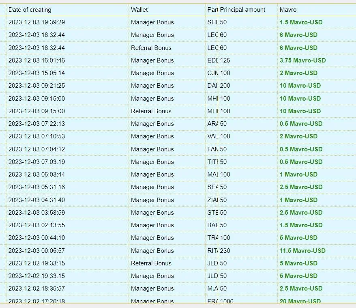Click principal amount 100 in 06:03:44 row
This screenshot has height=308, width=356.
(x=225, y=174)
